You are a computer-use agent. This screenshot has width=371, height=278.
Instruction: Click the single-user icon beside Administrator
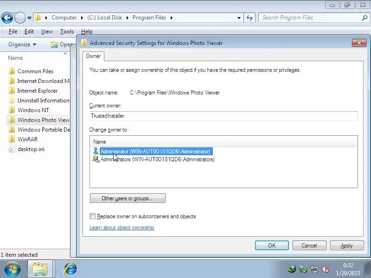coord(96,151)
